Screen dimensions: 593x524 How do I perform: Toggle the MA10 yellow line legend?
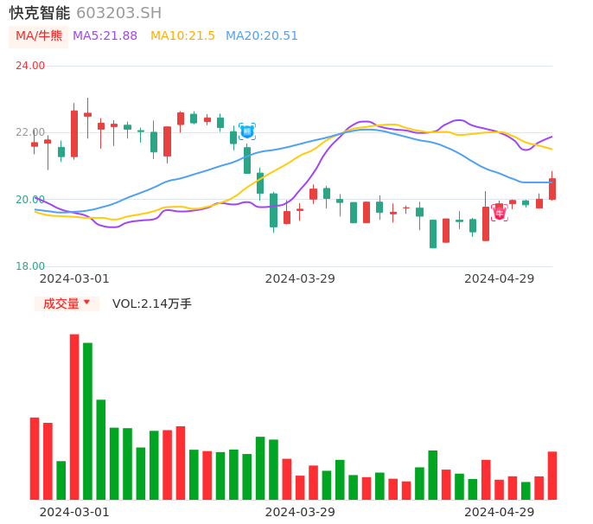tap(182, 36)
